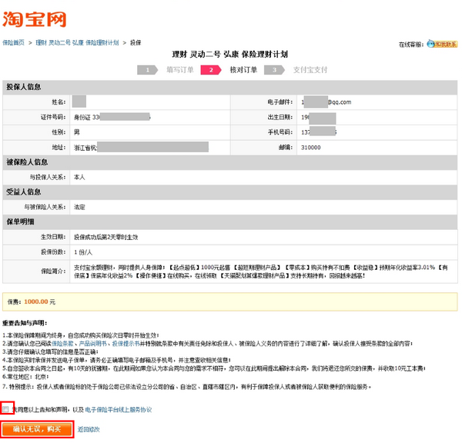Select the 填写订单 step tab
This screenshot has height=443, width=462.
[179, 70]
